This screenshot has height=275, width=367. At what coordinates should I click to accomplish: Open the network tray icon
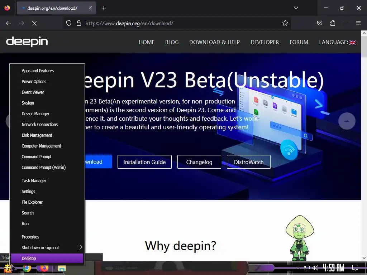coord(307,268)
